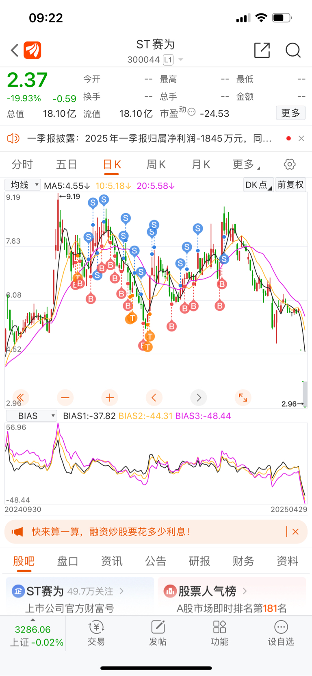Tap the left arrow chart pan icon

pyautogui.click(x=154, y=397)
